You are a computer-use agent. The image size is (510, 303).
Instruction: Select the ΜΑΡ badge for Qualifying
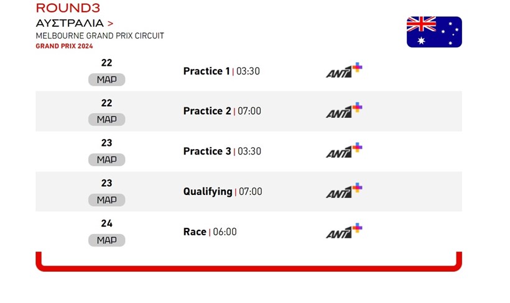click(107, 200)
